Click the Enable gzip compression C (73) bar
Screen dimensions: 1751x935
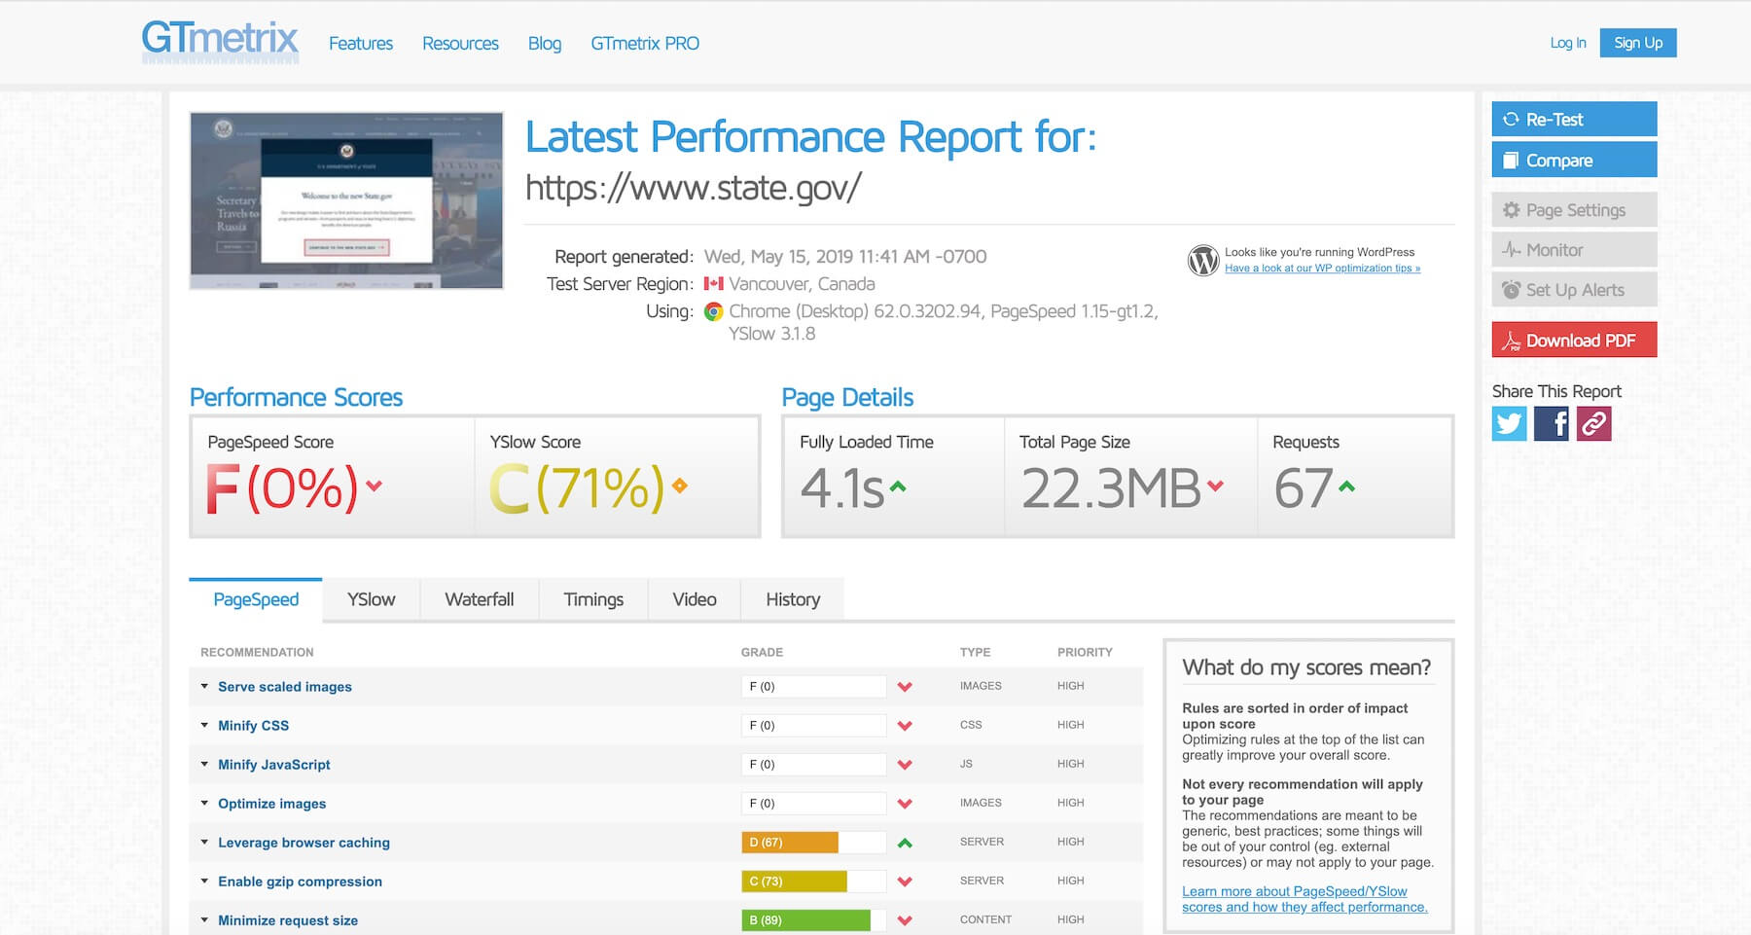click(813, 881)
